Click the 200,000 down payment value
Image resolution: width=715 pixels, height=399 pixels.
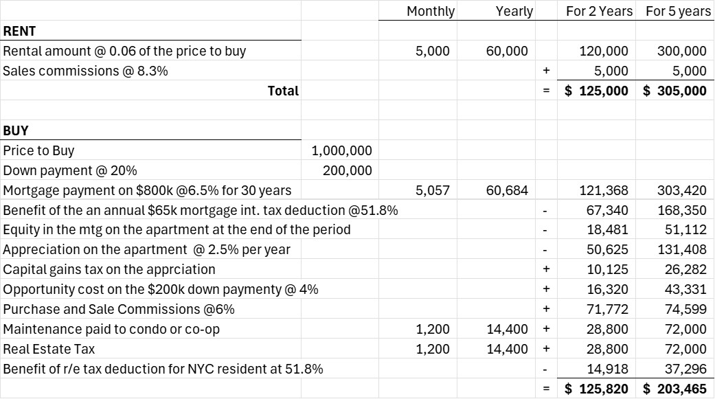coord(348,170)
